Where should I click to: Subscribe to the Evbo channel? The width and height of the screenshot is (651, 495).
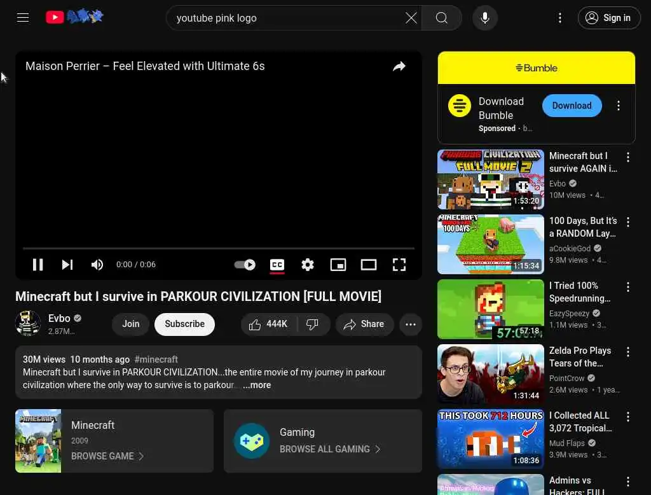(185, 324)
